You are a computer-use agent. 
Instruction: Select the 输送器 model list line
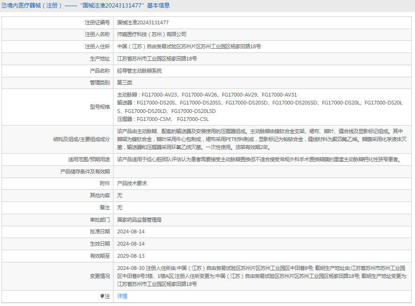260,107
